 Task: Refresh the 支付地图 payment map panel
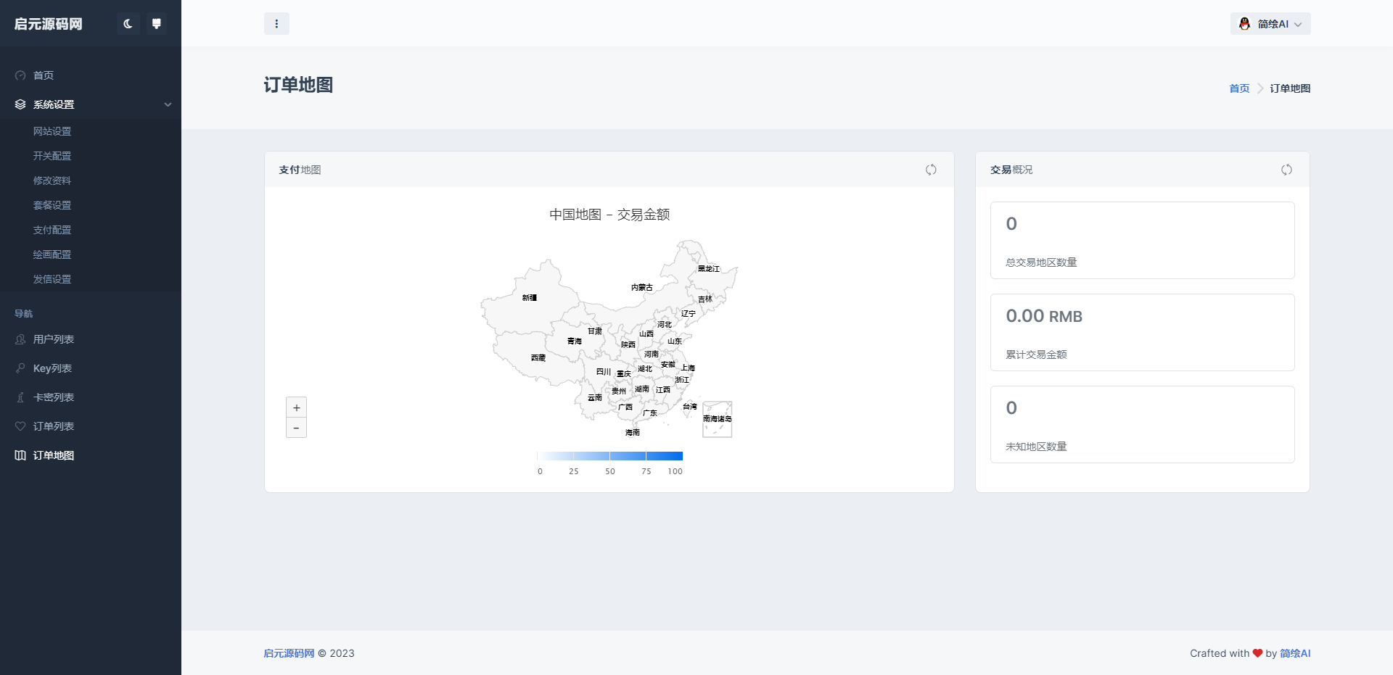coord(931,170)
